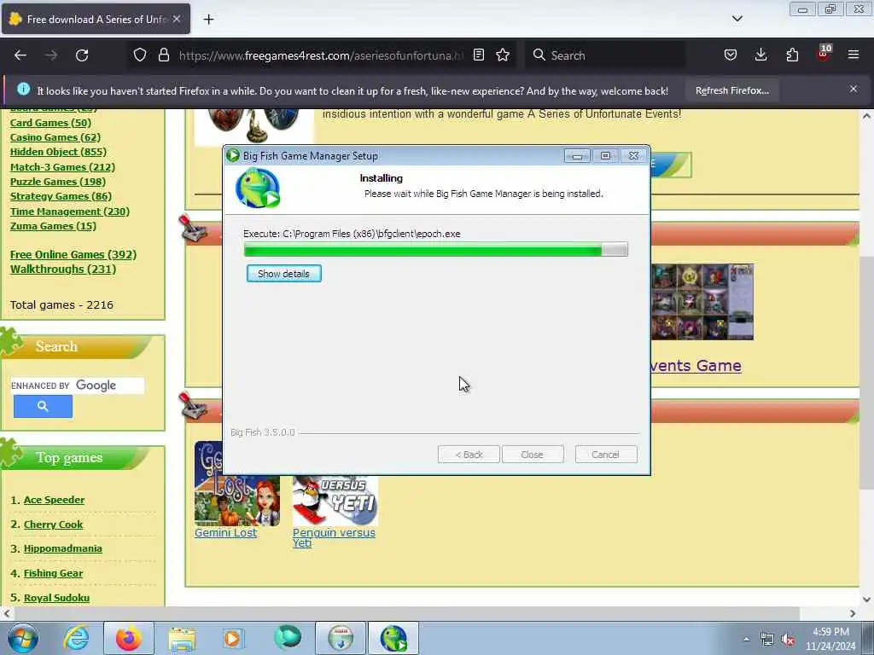The height and width of the screenshot is (655, 874).
Task: Open Card Games (50) category
Action: point(50,123)
